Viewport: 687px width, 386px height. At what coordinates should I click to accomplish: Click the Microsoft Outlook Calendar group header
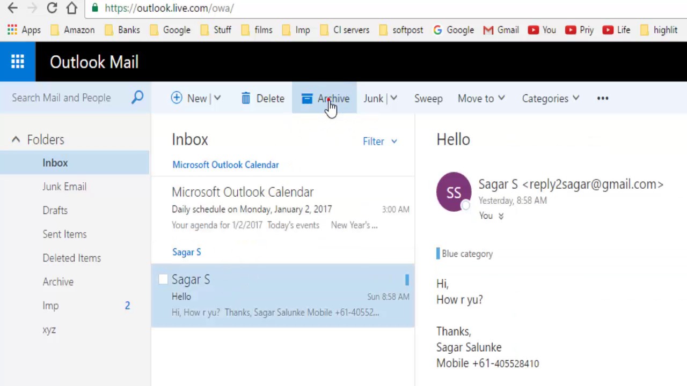[x=225, y=165]
